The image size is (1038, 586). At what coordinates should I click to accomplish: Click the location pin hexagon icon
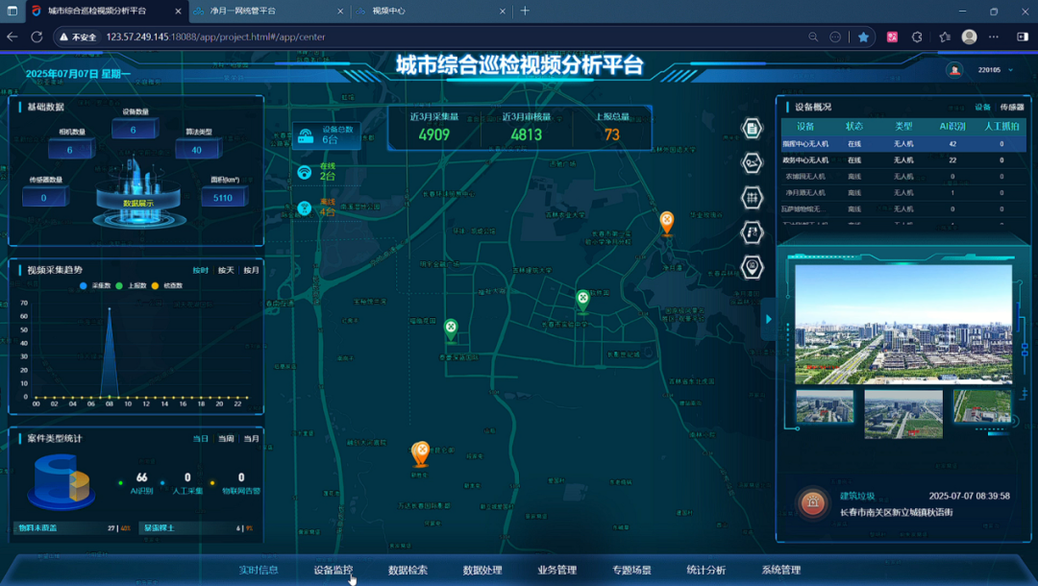(752, 267)
